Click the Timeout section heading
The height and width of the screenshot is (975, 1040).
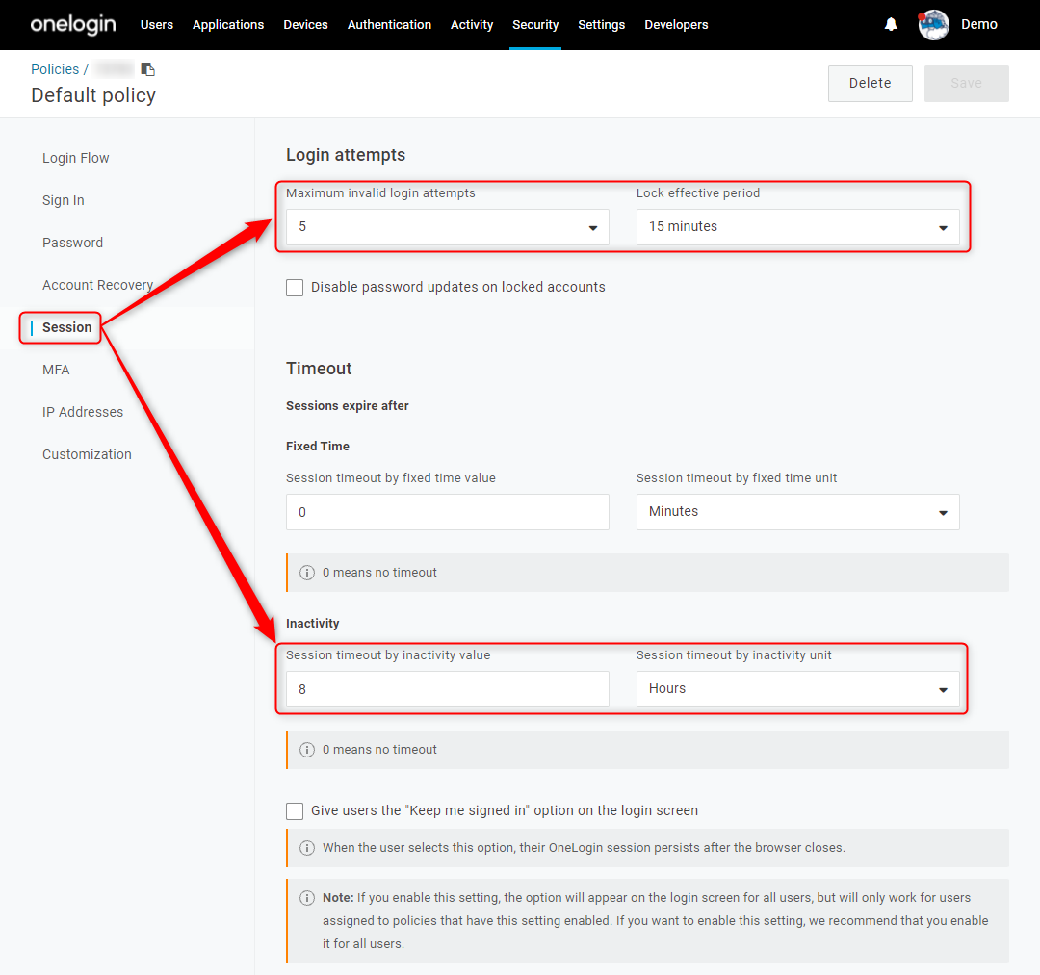(319, 369)
